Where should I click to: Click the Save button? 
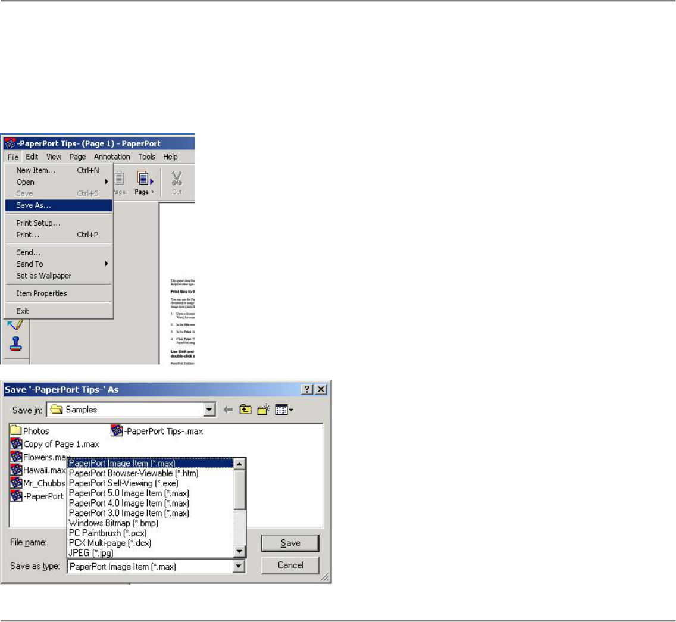(x=290, y=543)
